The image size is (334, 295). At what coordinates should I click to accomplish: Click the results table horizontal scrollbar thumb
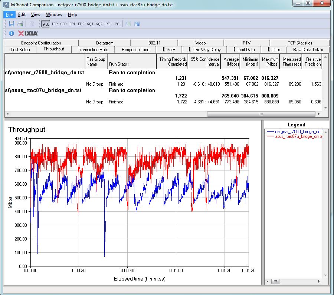[x=261, y=114]
